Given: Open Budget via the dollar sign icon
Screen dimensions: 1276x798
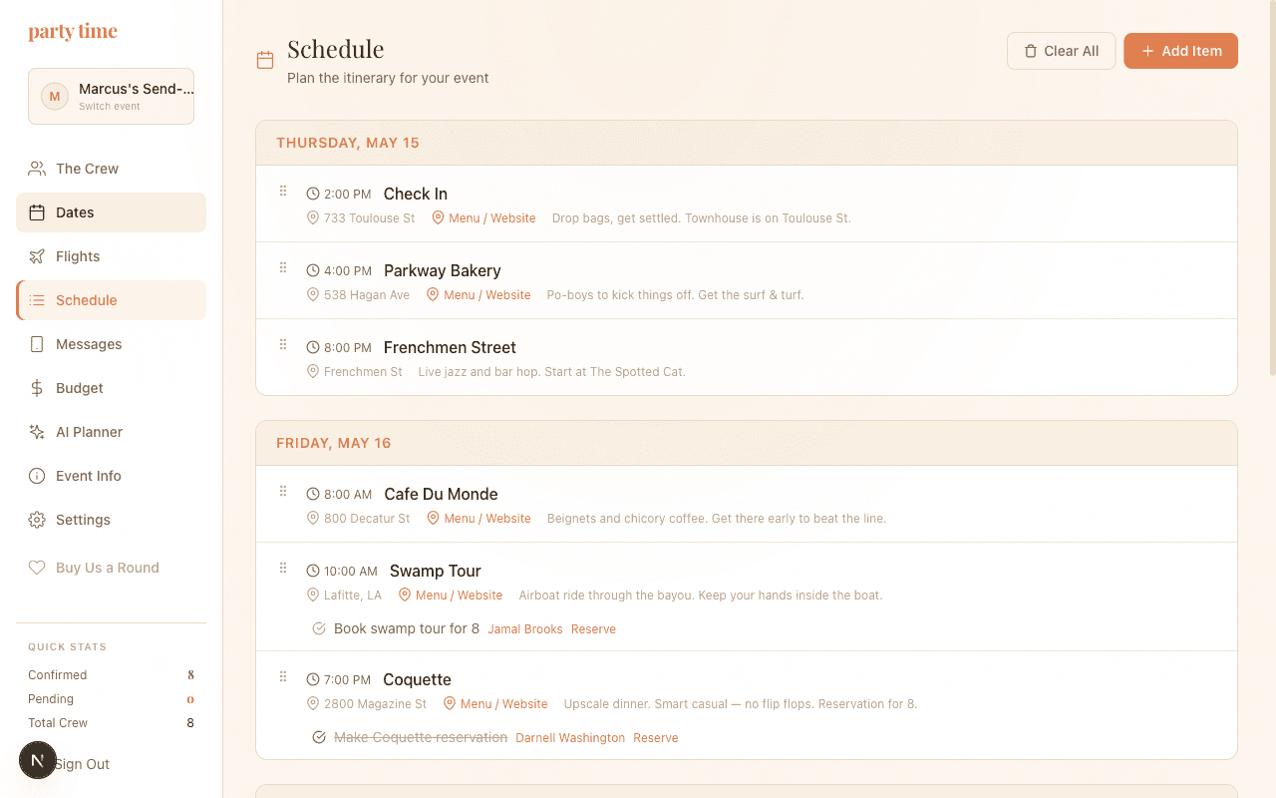Looking at the screenshot, I should [38, 387].
